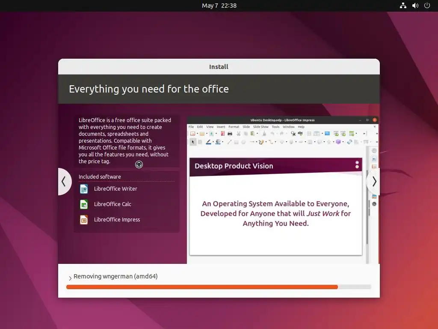Click the Print icon in Impress toolbar
This screenshot has width=438, height=329.
click(x=230, y=134)
